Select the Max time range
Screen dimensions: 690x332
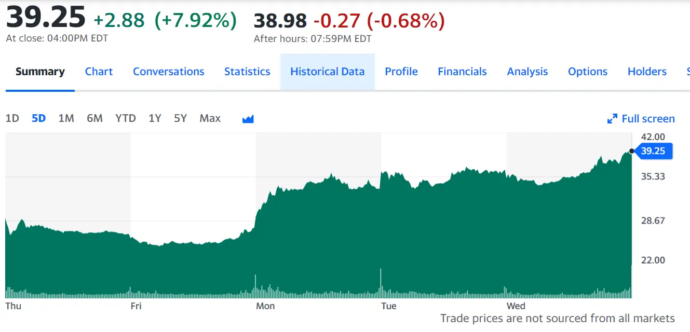pos(210,118)
